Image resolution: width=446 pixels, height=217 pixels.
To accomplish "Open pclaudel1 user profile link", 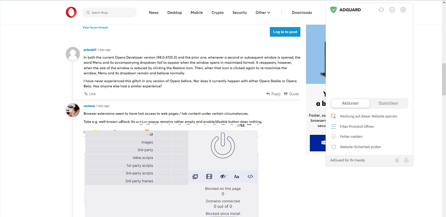I will pos(90,50).
